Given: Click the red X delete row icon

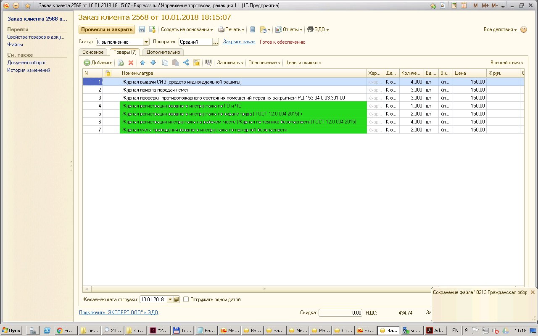Looking at the screenshot, I should [x=131, y=63].
